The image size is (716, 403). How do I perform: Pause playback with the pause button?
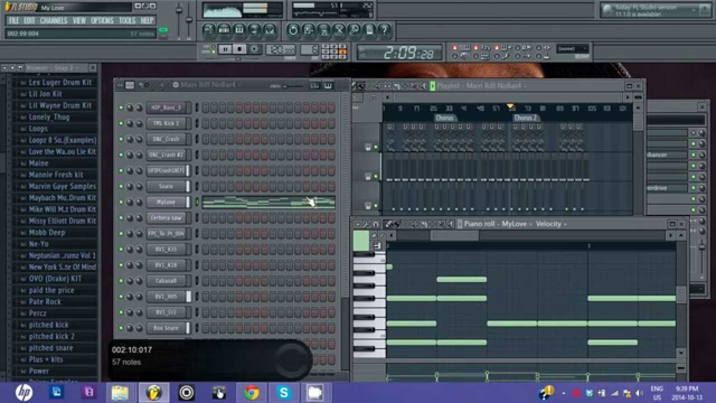point(225,49)
